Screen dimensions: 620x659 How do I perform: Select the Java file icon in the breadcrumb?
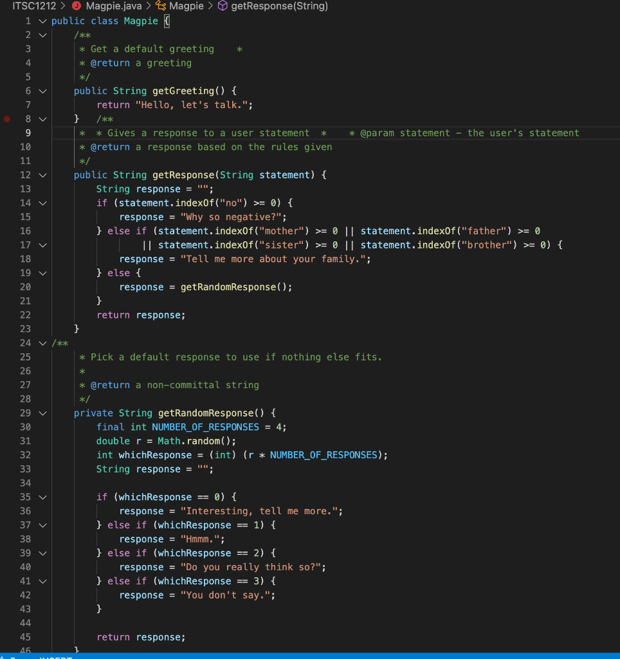[x=77, y=6]
